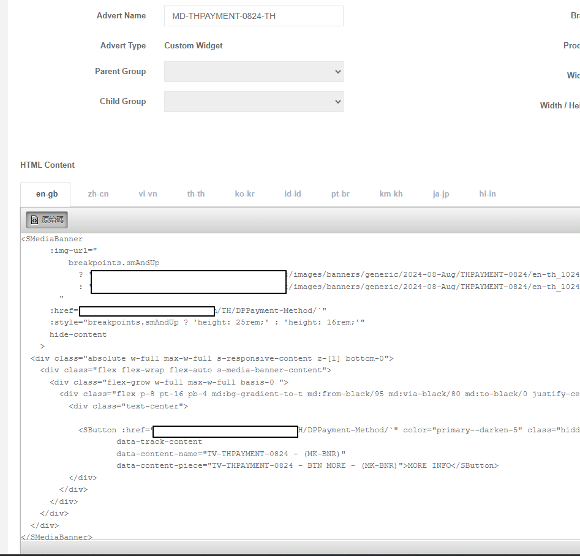Click the HTML Content section label

47,165
